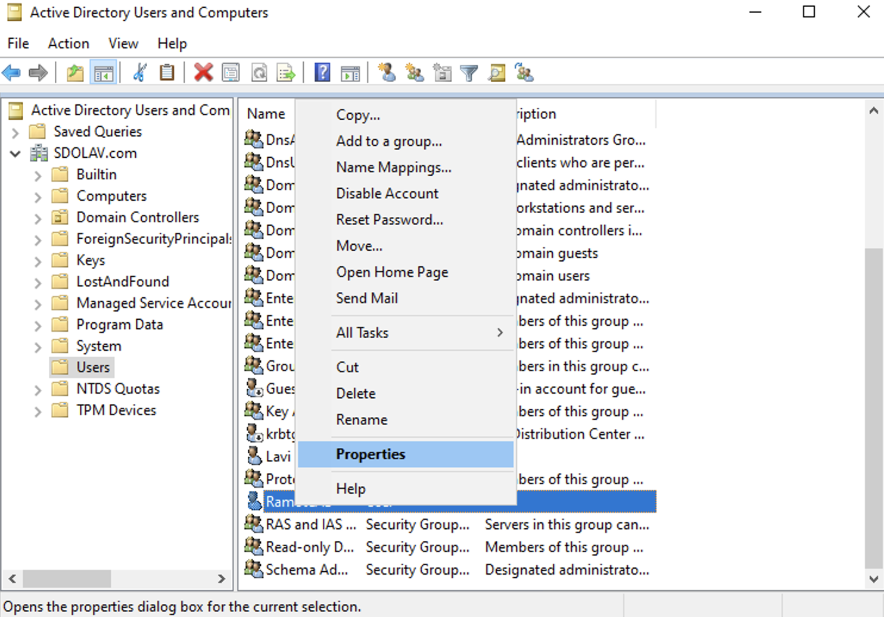This screenshot has height=617, width=884.
Task: Expand the System container
Action: (x=38, y=347)
